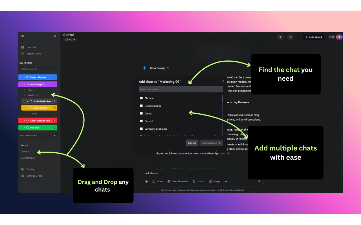The width and height of the screenshot is (361, 225).
Task: Click the New chat pencil icon
Action: pos(23,47)
